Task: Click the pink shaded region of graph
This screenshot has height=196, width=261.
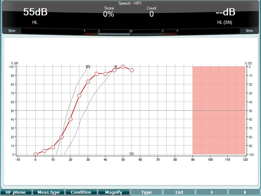Action: (x=219, y=110)
